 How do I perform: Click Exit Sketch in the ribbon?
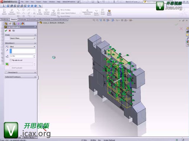click(4, 12)
